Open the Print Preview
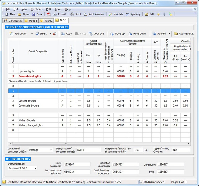199x186 pixels. (94, 14)
